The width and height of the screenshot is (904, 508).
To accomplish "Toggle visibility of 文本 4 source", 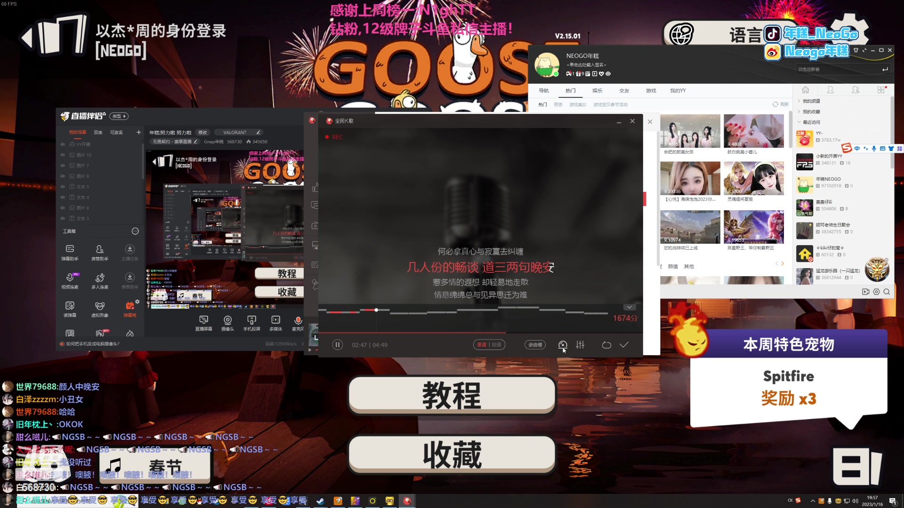I will click(x=63, y=197).
